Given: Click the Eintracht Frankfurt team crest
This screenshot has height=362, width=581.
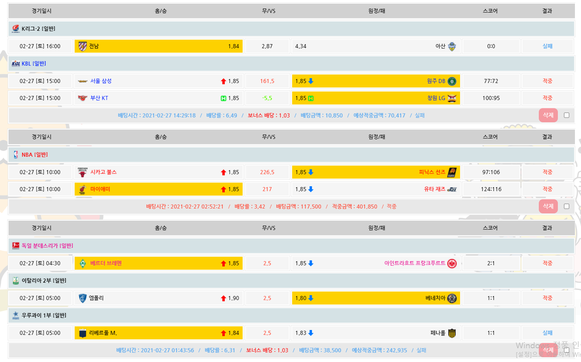Looking at the screenshot, I should tap(452, 264).
